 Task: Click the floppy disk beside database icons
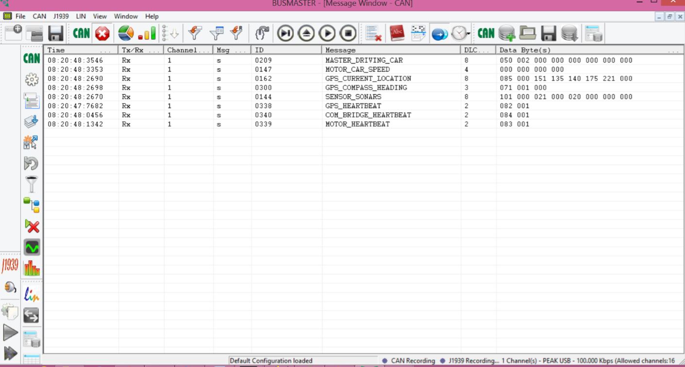coord(549,33)
